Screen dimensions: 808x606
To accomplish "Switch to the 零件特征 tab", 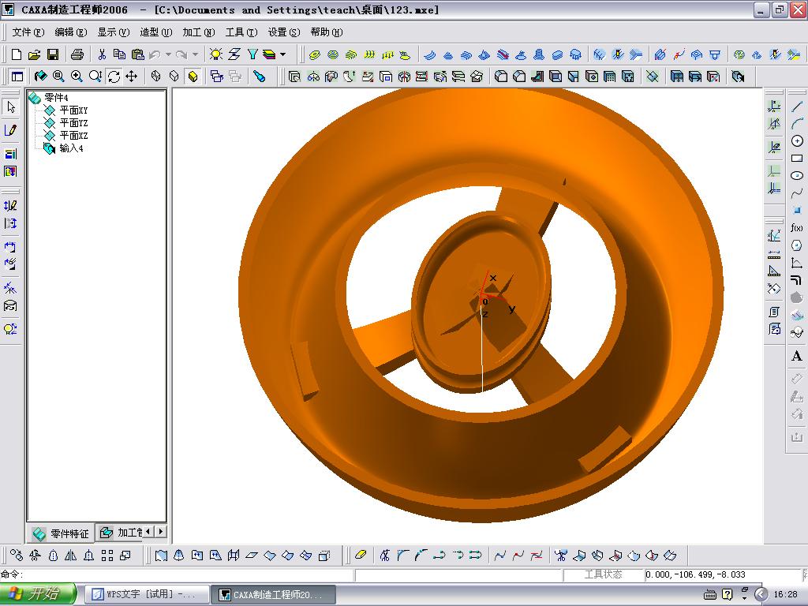I will (61, 534).
